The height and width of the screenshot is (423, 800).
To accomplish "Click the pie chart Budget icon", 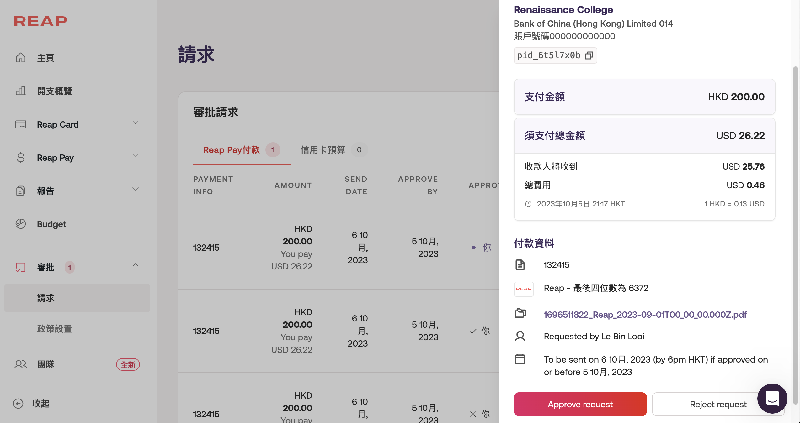I will tap(21, 224).
